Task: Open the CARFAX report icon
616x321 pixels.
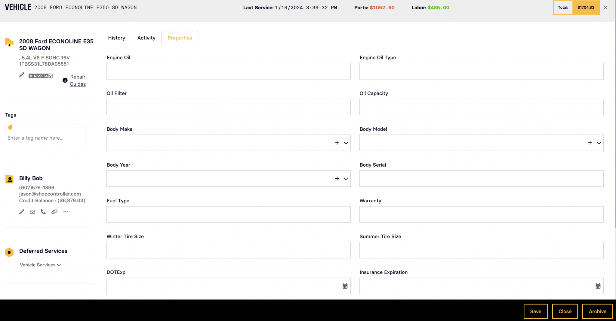Action: tap(40, 76)
